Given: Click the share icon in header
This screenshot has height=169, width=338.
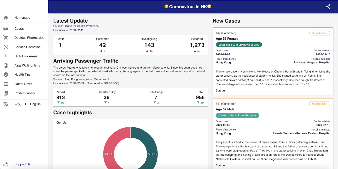Looking at the screenshot, I should coord(328,7).
